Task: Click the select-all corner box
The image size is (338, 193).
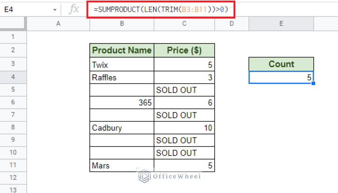Action: pos(13,24)
